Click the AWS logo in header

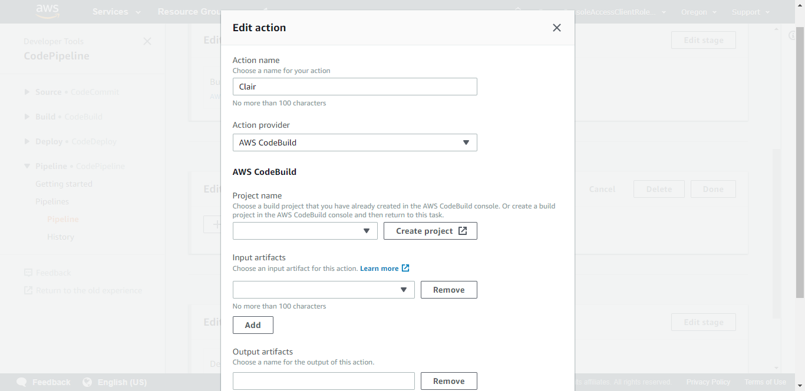[47, 11]
